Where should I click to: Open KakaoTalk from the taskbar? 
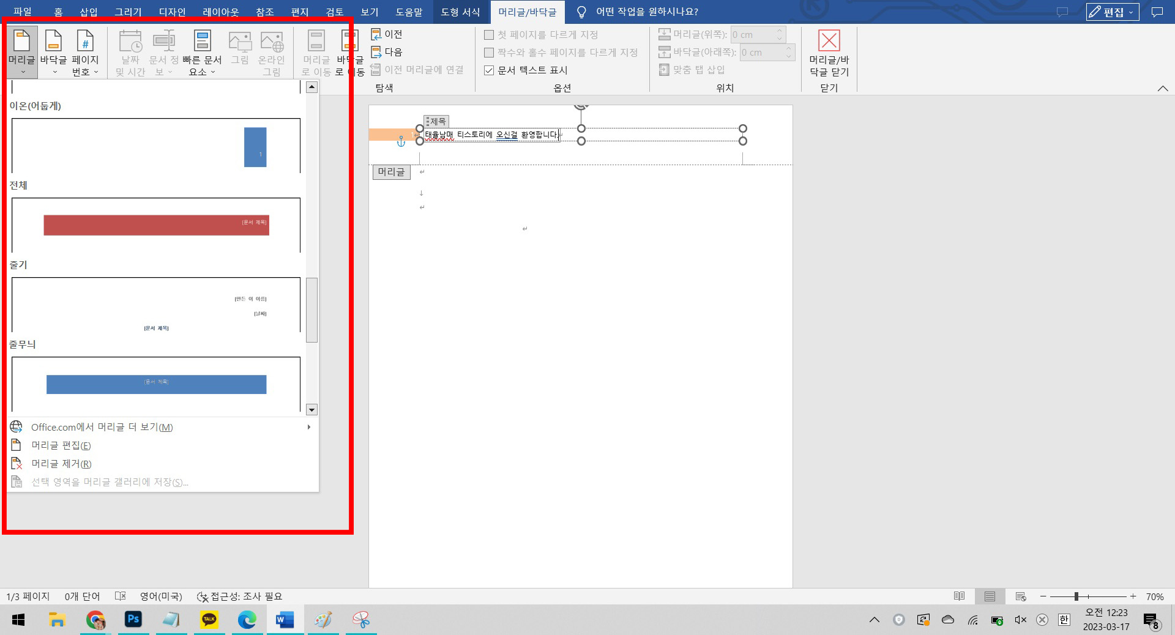(209, 620)
